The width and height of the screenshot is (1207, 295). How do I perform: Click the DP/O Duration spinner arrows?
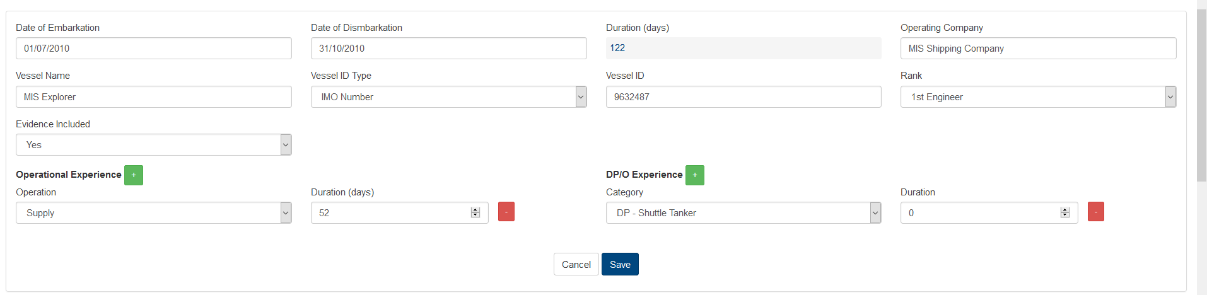(1065, 213)
